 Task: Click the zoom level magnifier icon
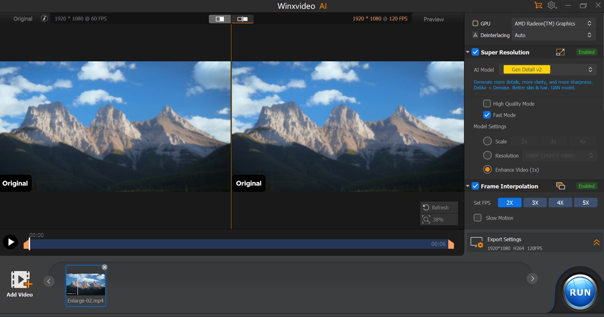point(427,219)
